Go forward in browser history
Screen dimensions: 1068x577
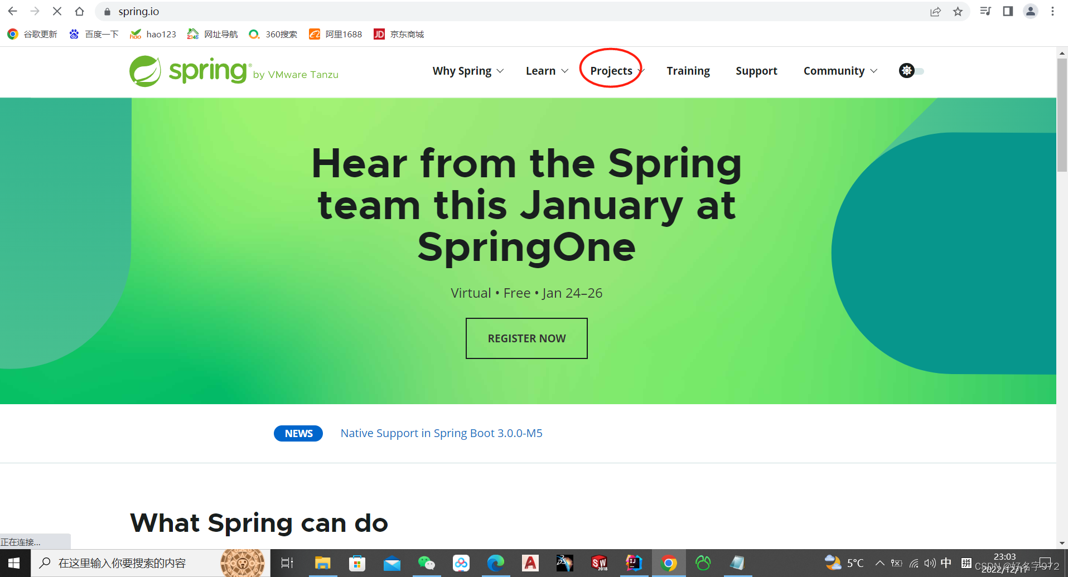click(x=35, y=11)
